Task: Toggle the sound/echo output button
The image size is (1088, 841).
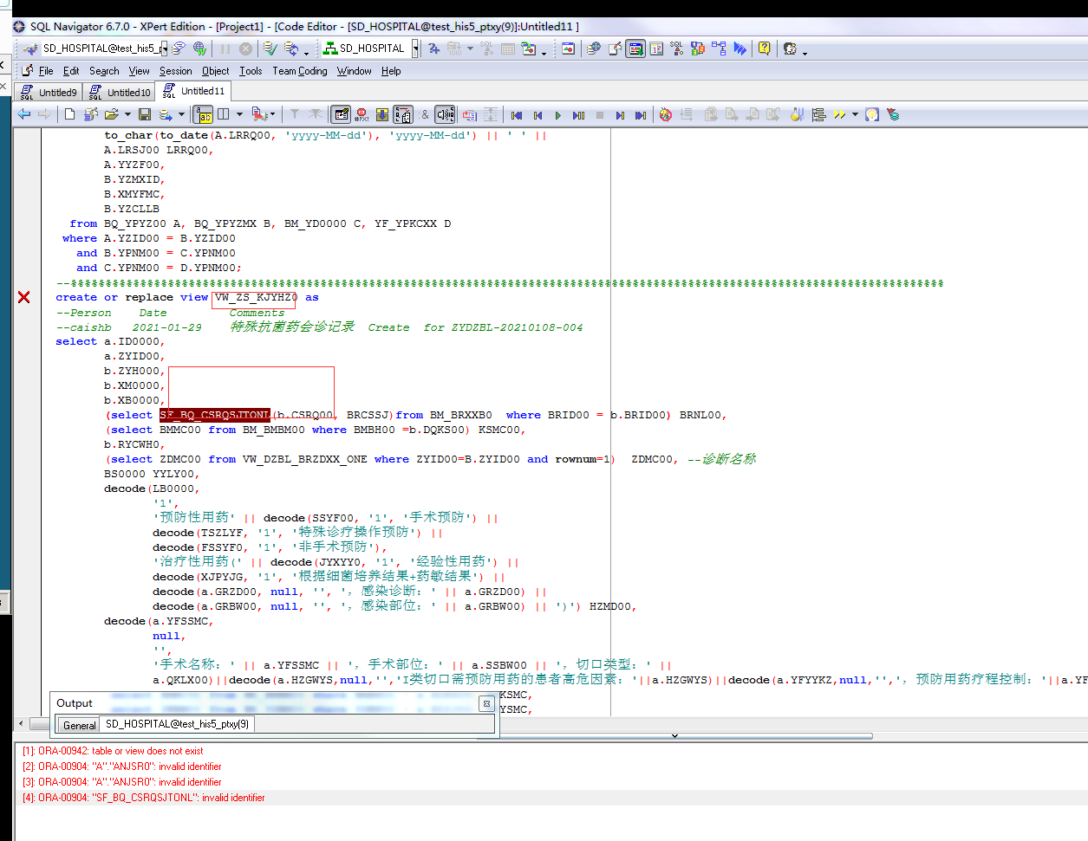Action: (x=445, y=114)
